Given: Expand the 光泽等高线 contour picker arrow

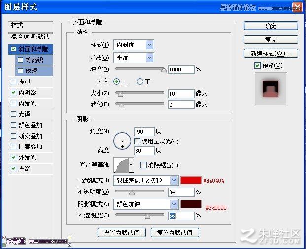Looking at the screenshot, I should 131,165.
